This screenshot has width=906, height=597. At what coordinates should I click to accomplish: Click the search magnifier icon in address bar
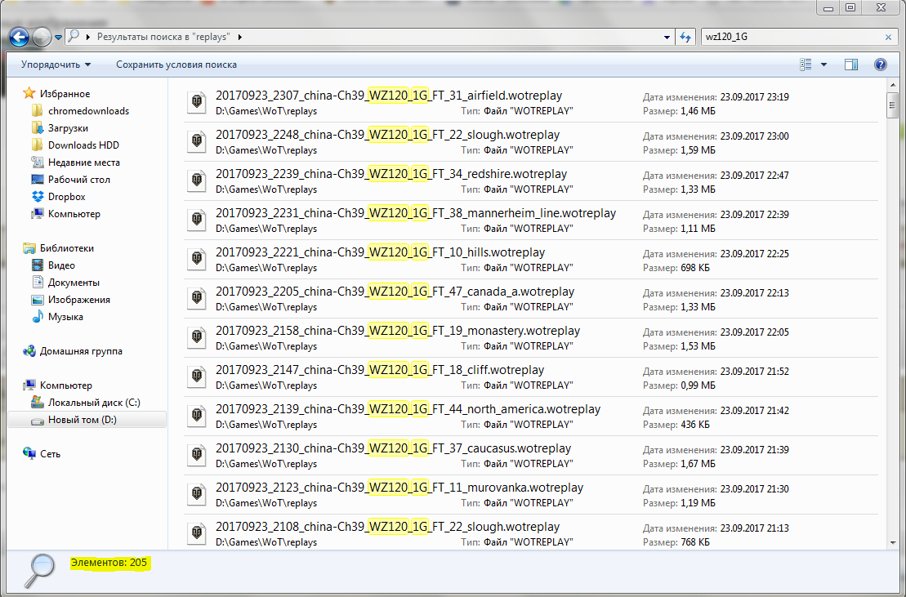point(74,37)
